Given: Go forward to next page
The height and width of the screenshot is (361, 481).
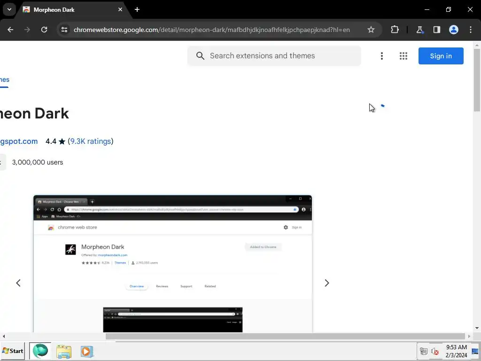Looking at the screenshot, I should pos(27,30).
